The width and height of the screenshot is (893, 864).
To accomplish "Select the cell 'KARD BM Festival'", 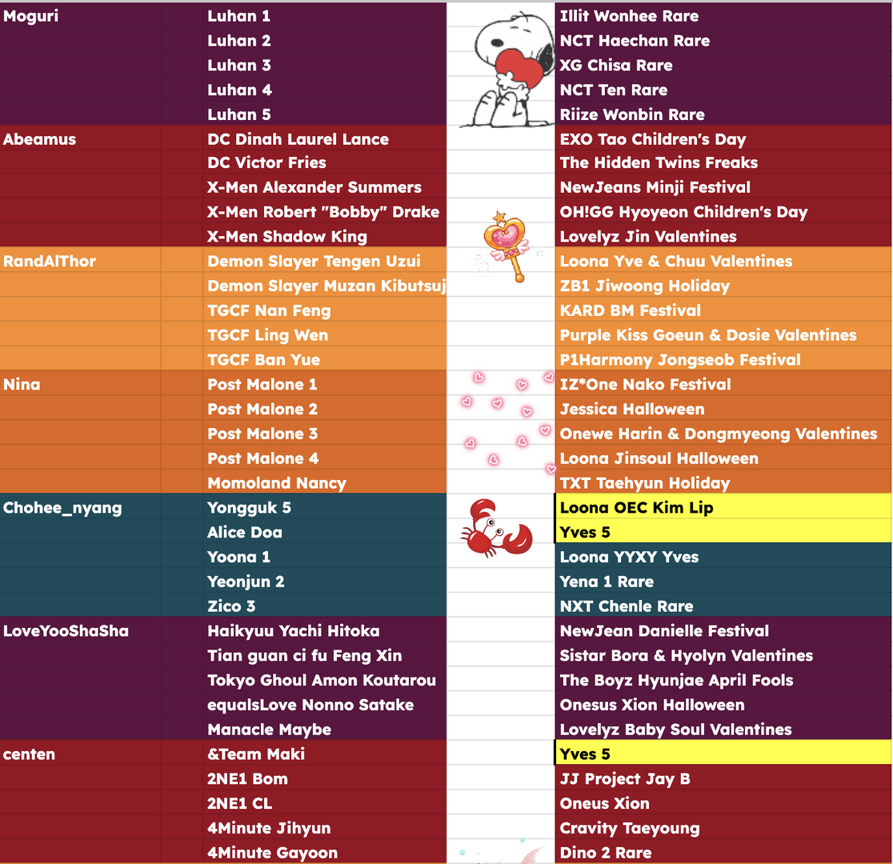I will (723, 310).
